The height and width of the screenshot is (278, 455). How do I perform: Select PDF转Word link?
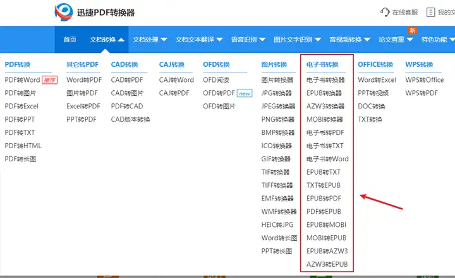tap(22, 80)
